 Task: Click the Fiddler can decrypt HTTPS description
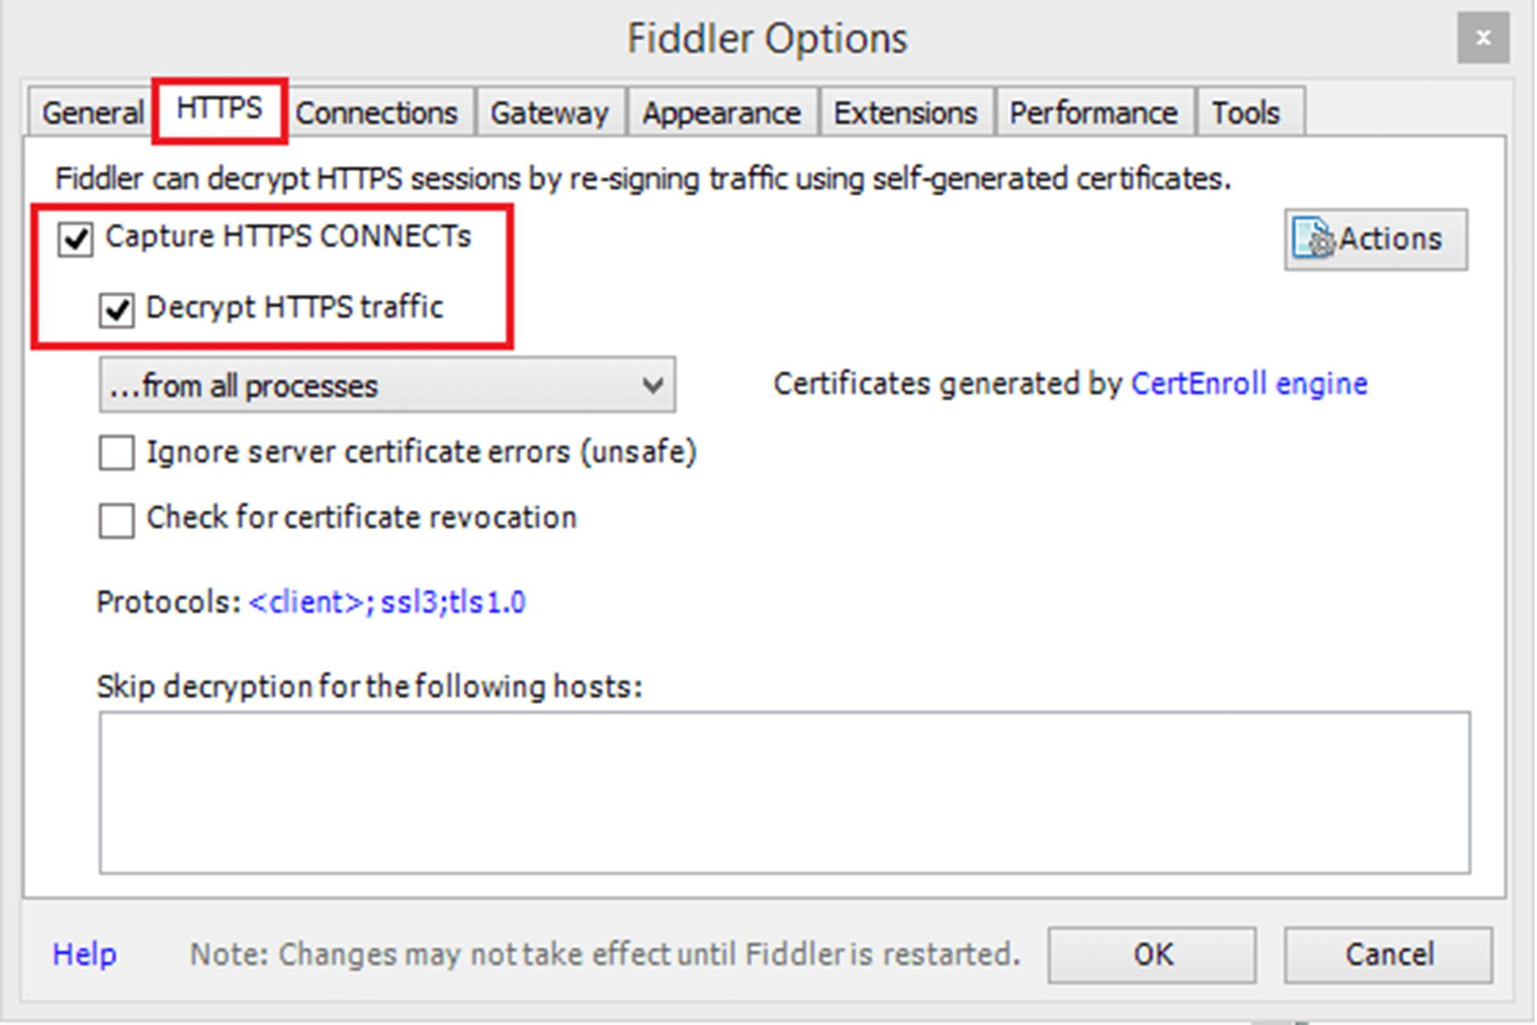pyautogui.click(x=643, y=179)
